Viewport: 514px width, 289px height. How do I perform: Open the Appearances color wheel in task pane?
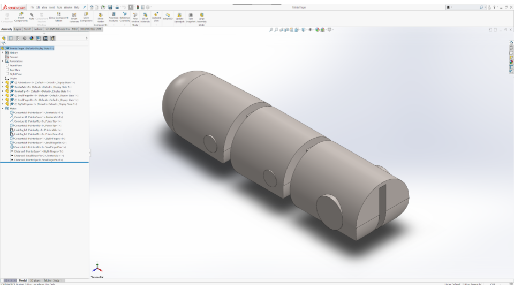tap(511, 62)
